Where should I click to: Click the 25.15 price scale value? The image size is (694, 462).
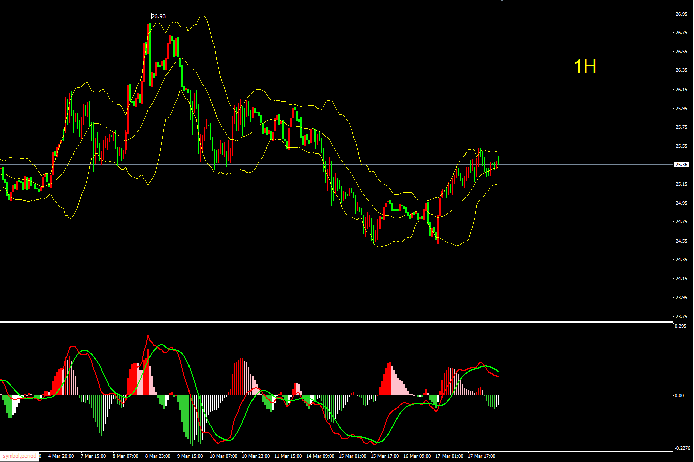click(x=681, y=184)
